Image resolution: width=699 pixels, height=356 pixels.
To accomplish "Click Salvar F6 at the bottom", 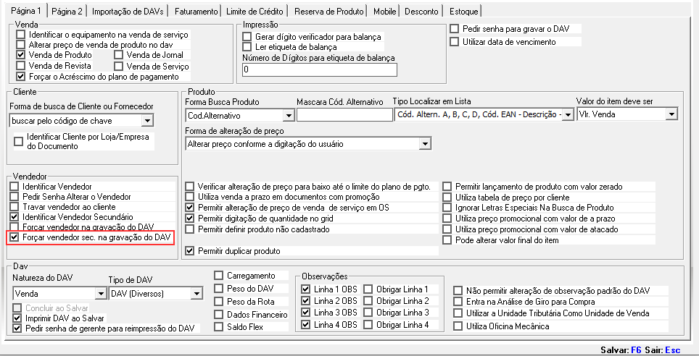I will point(622,350).
